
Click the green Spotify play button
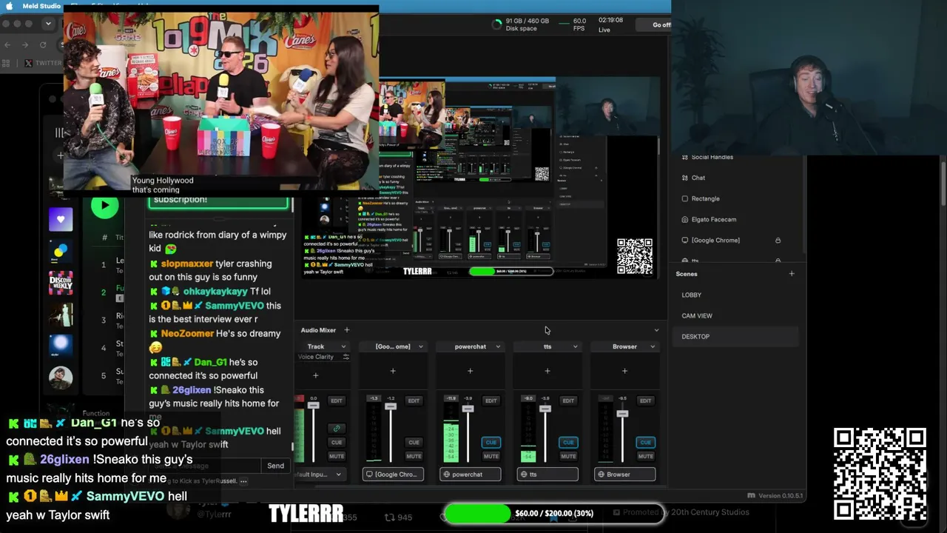(x=104, y=206)
